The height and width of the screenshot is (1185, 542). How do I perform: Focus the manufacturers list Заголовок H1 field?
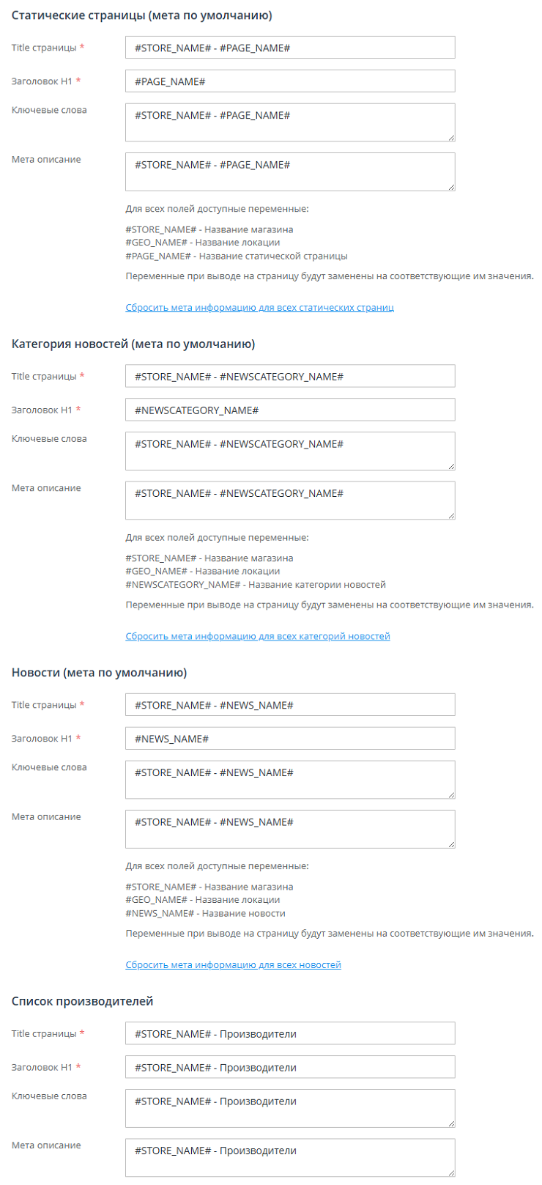pos(290,1068)
